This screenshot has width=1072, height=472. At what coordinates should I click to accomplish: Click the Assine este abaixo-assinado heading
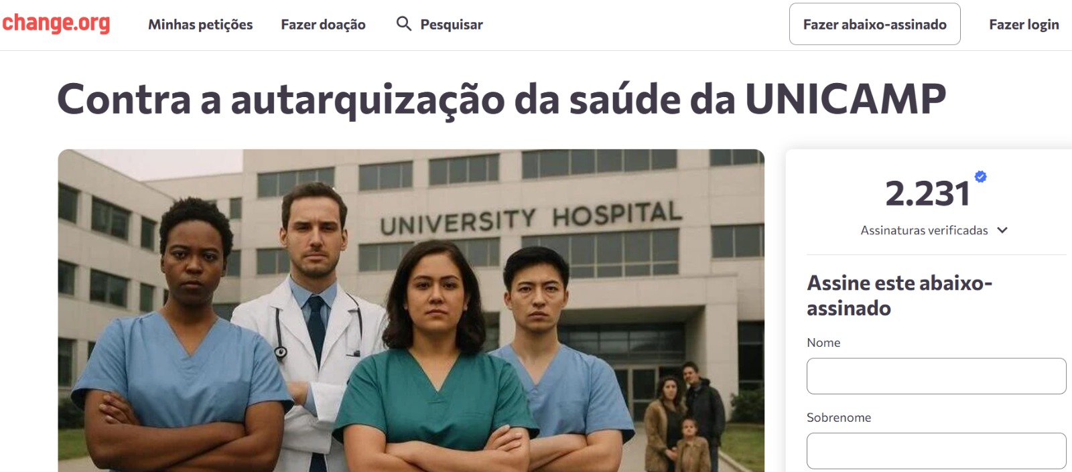899,295
